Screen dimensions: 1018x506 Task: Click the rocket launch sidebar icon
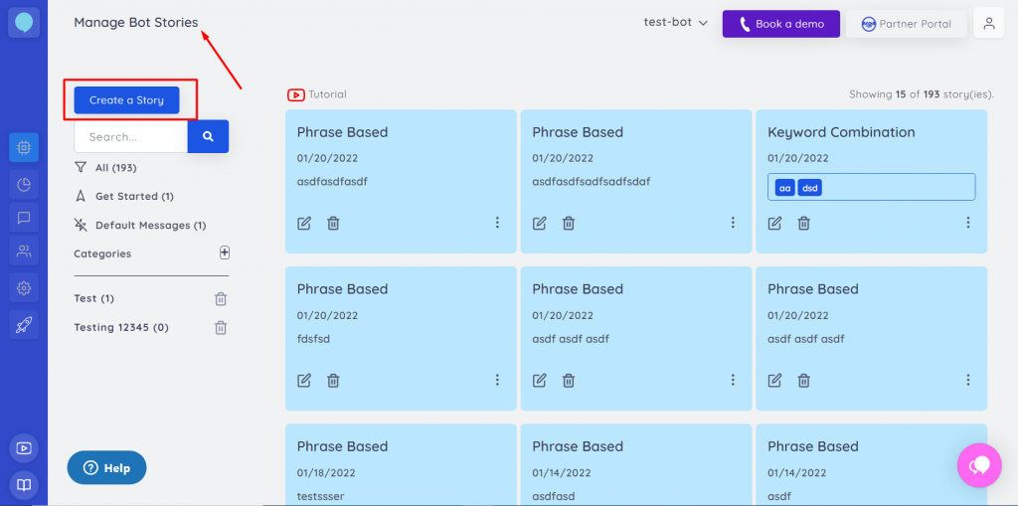pos(24,323)
